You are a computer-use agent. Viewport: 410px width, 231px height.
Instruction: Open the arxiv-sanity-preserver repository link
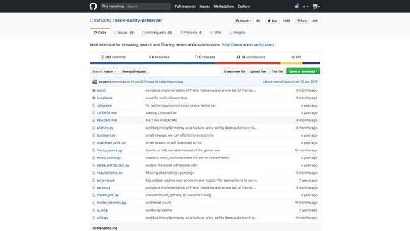pos(138,20)
